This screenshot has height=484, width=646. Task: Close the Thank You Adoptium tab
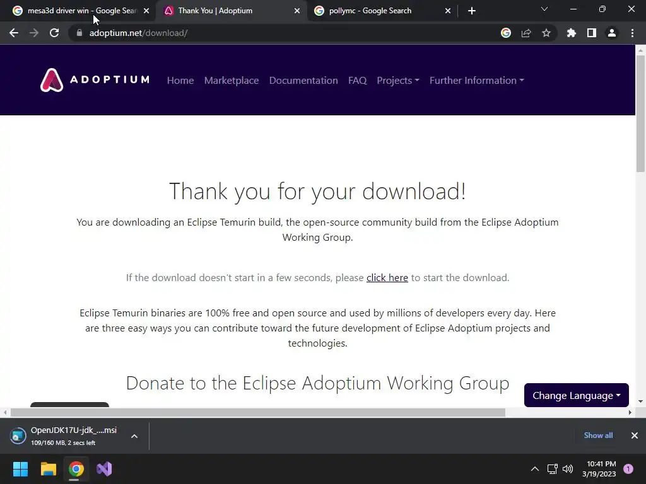(297, 11)
